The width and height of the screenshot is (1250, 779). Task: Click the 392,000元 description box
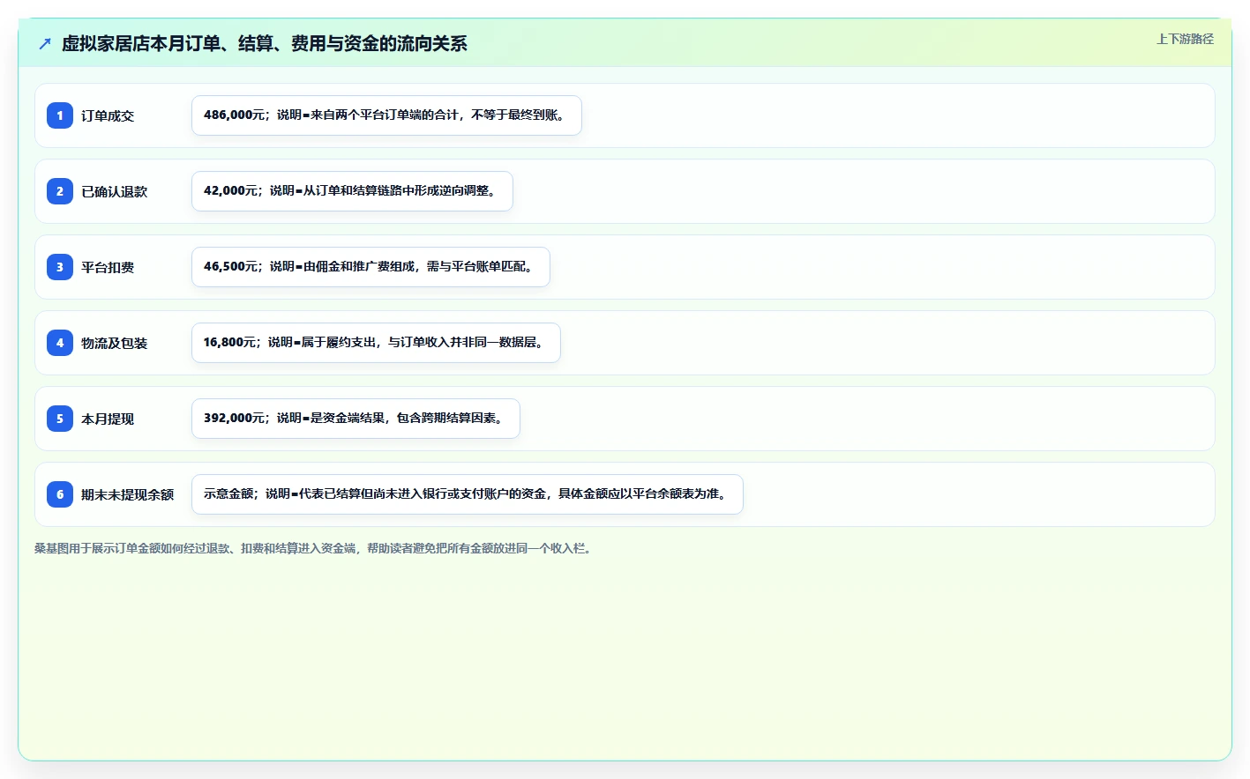[x=356, y=419]
